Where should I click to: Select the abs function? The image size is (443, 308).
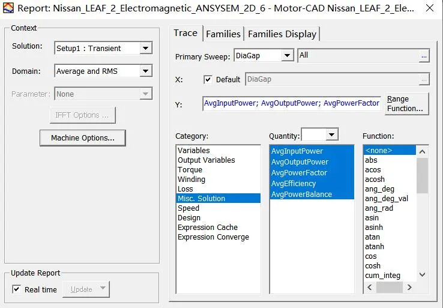tap(390, 160)
